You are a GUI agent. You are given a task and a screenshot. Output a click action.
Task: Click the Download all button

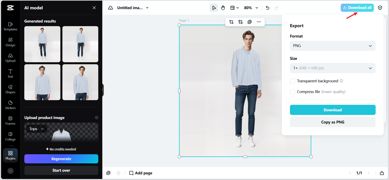[x=357, y=8]
